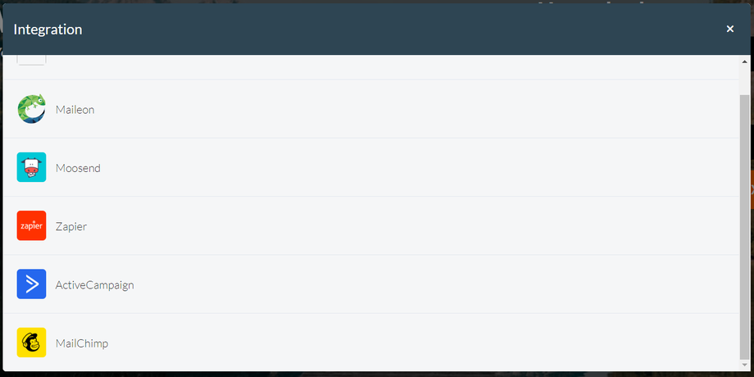Click the orange Zapier logo icon
The width and height of the screenshot is (754, 377).
[31, 226]
